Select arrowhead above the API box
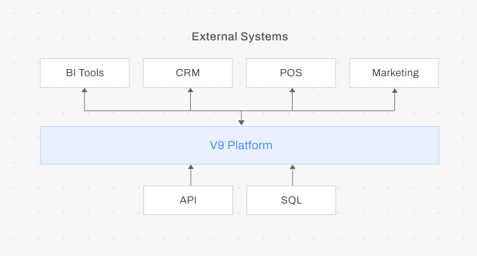Screen dimensions: 477x256 coord(190,168)
